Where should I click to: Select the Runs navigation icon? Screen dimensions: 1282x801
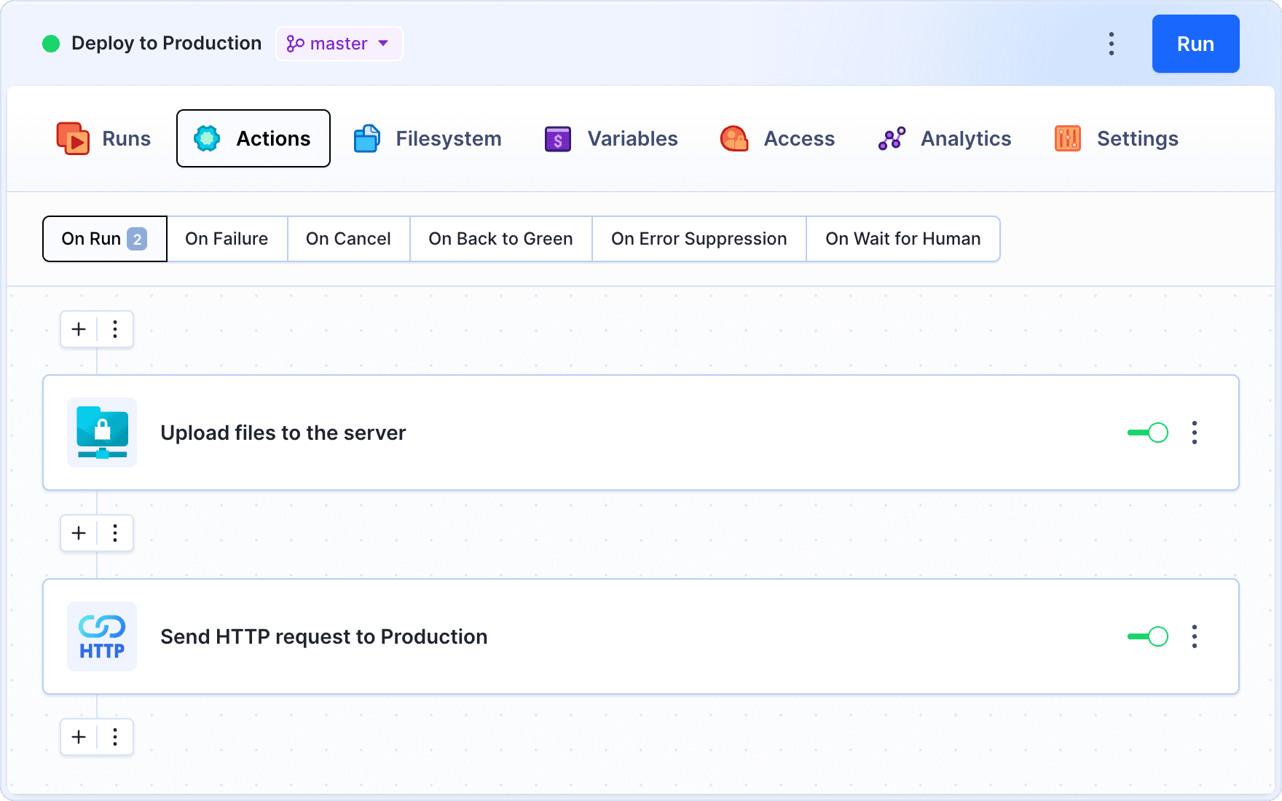[x=71, y=138]
